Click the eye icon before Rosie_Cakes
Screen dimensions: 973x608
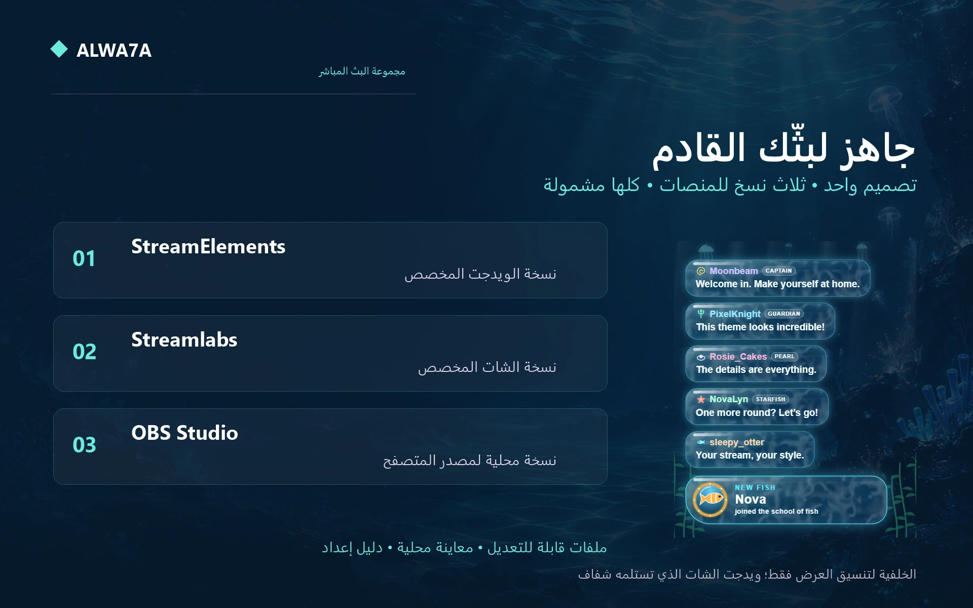point(701,357)
